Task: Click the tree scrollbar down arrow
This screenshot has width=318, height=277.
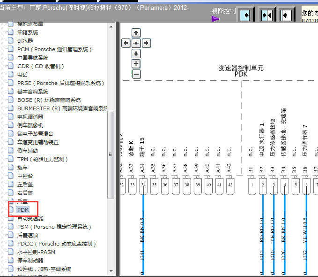Action: point(111,271)
